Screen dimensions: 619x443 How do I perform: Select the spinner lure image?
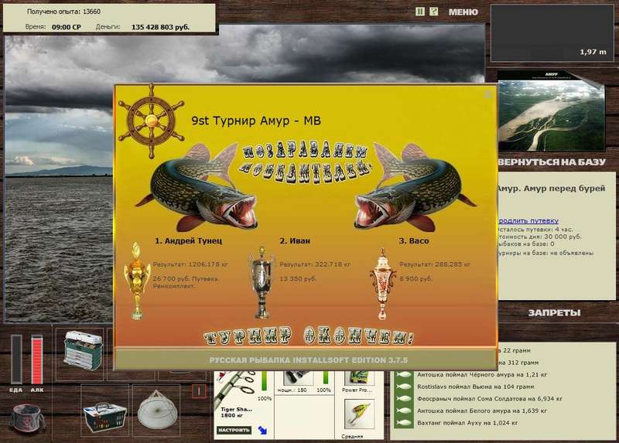point(359,414)
